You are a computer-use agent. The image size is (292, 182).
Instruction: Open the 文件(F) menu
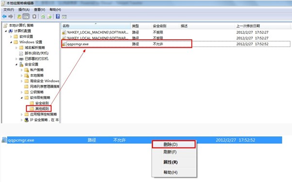[9, 10]
